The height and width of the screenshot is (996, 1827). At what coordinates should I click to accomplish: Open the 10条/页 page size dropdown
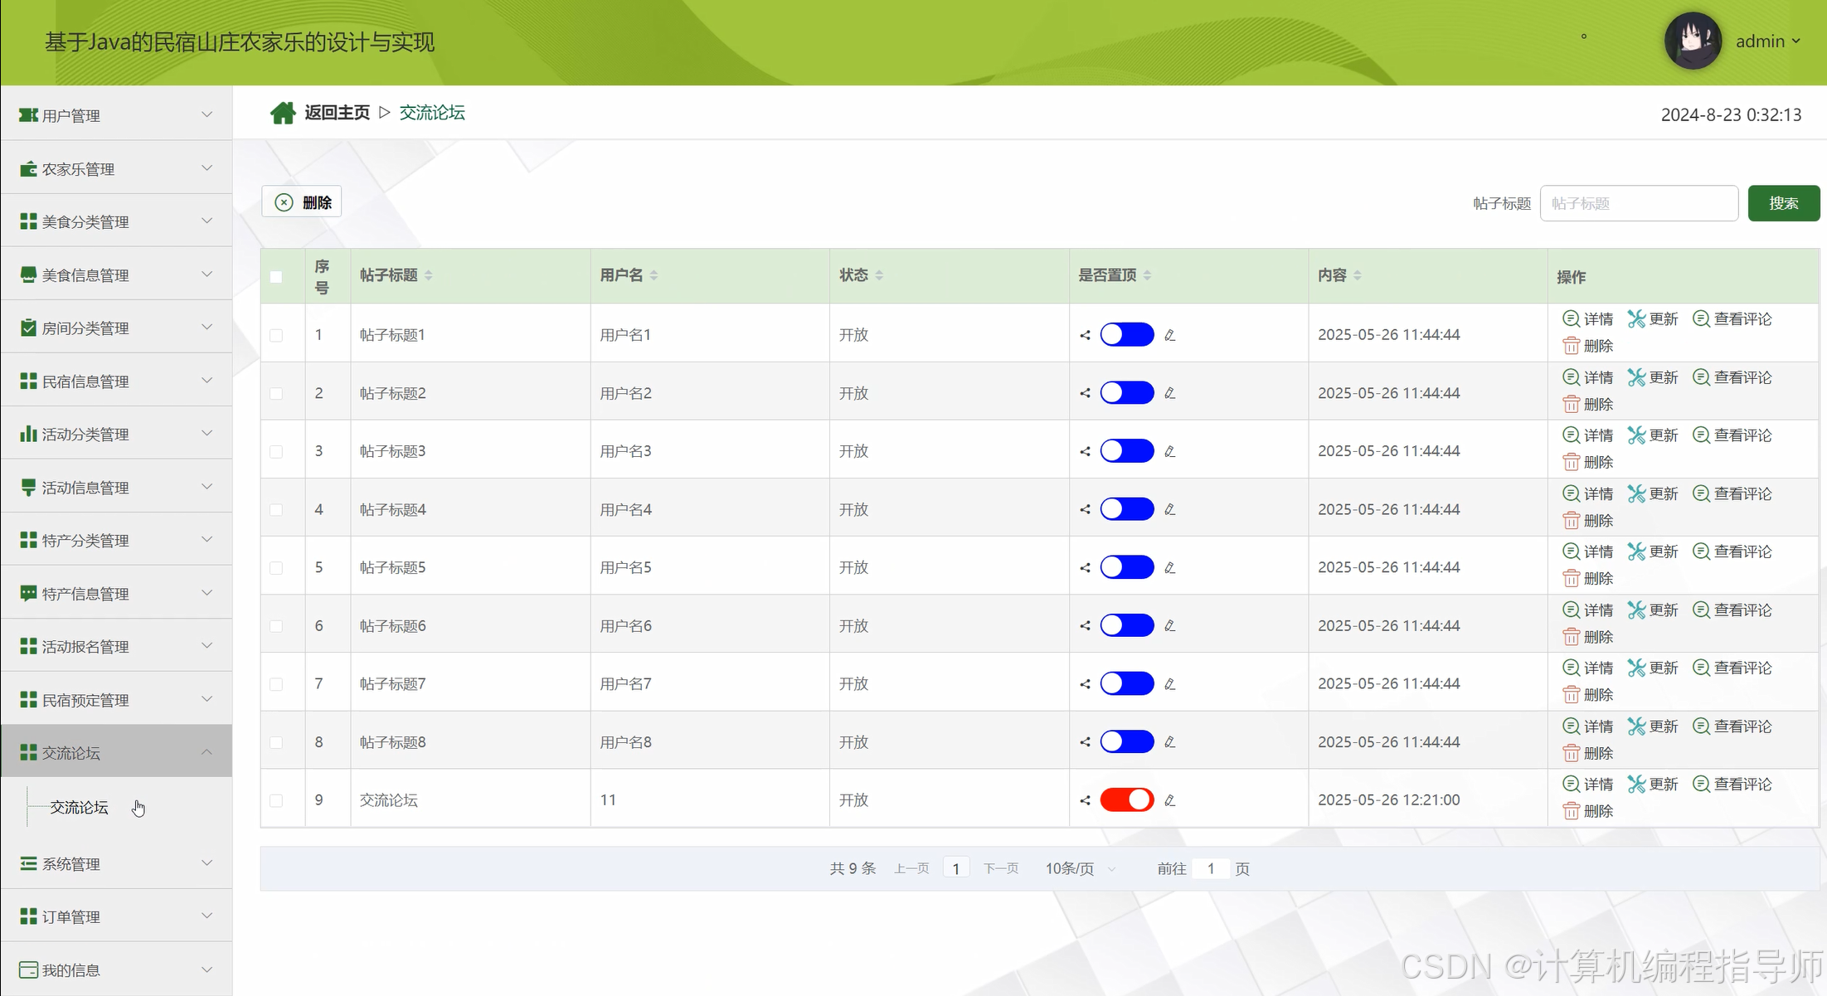(1080, 868)
